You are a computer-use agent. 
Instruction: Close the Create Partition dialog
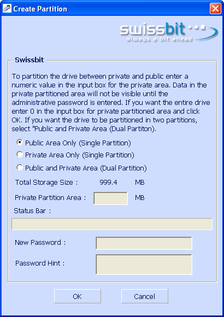pyautogui.click(x=215, y=9)
